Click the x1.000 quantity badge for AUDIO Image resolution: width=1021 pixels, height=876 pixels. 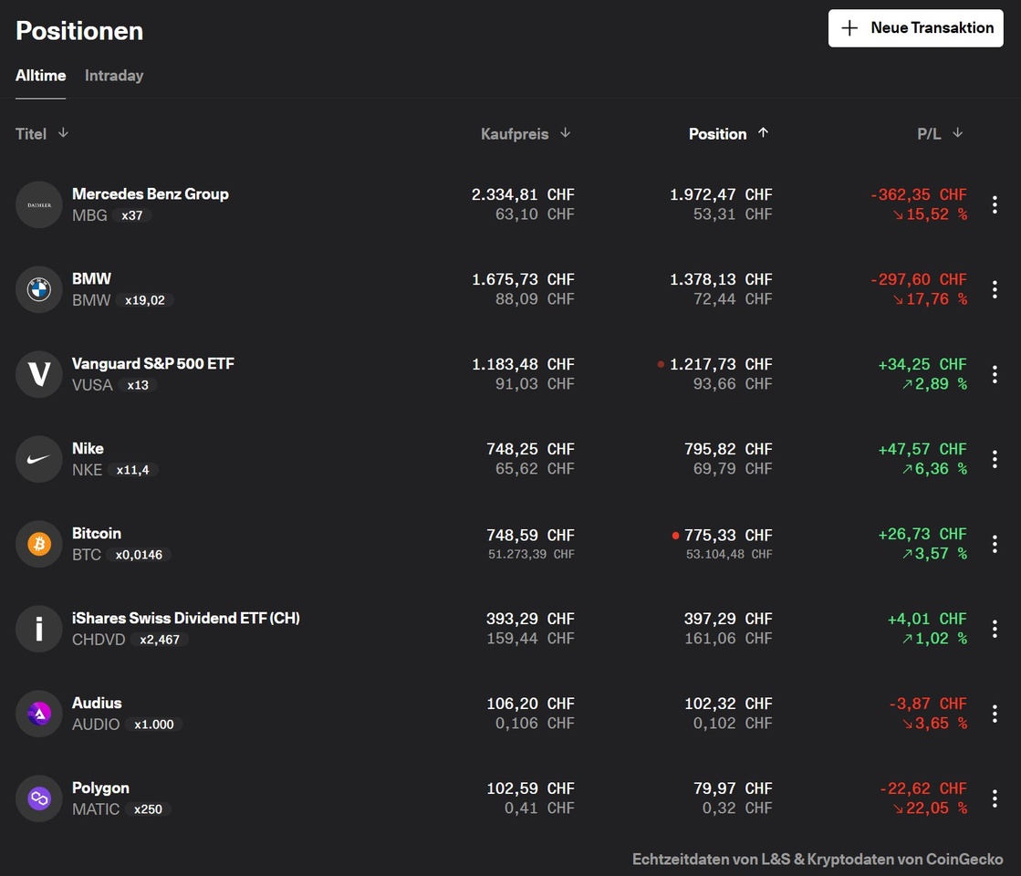[x=153, y=725]
